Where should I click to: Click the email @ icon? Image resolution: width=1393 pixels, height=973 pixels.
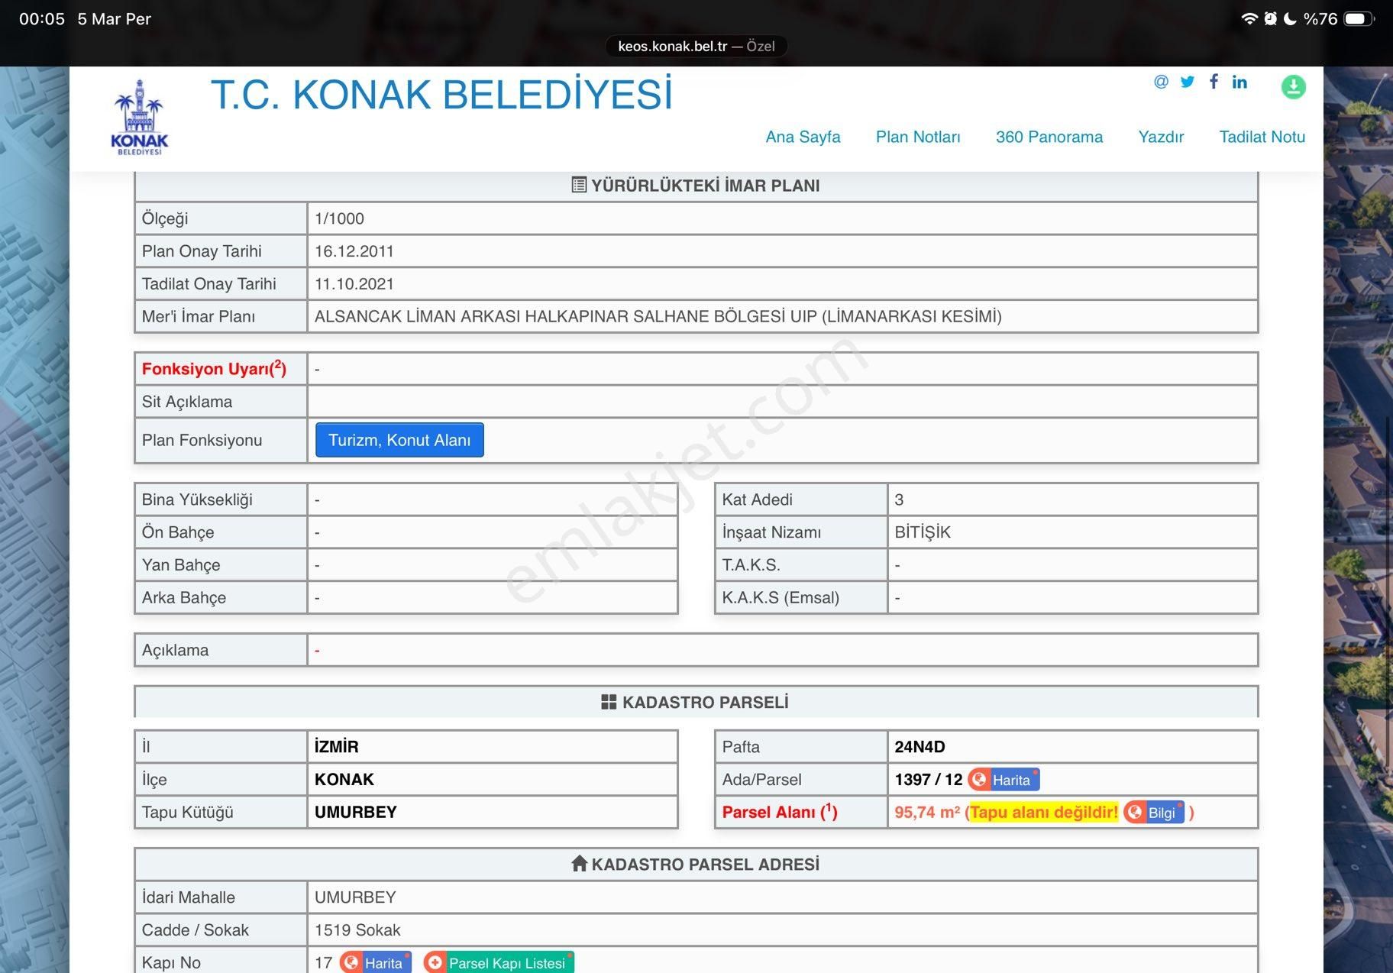pyautogui.click(x=1161, y=82)
